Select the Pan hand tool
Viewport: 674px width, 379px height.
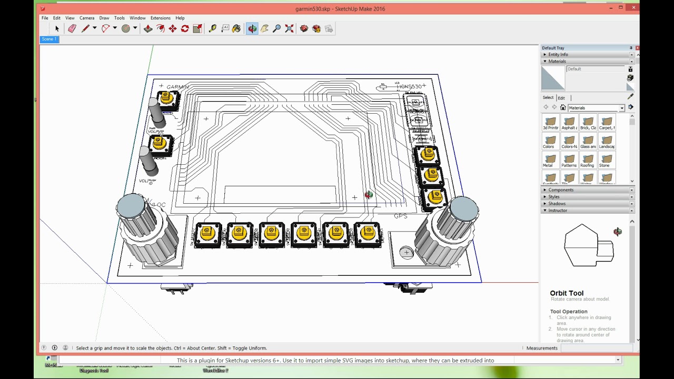(x=264, y=28)
